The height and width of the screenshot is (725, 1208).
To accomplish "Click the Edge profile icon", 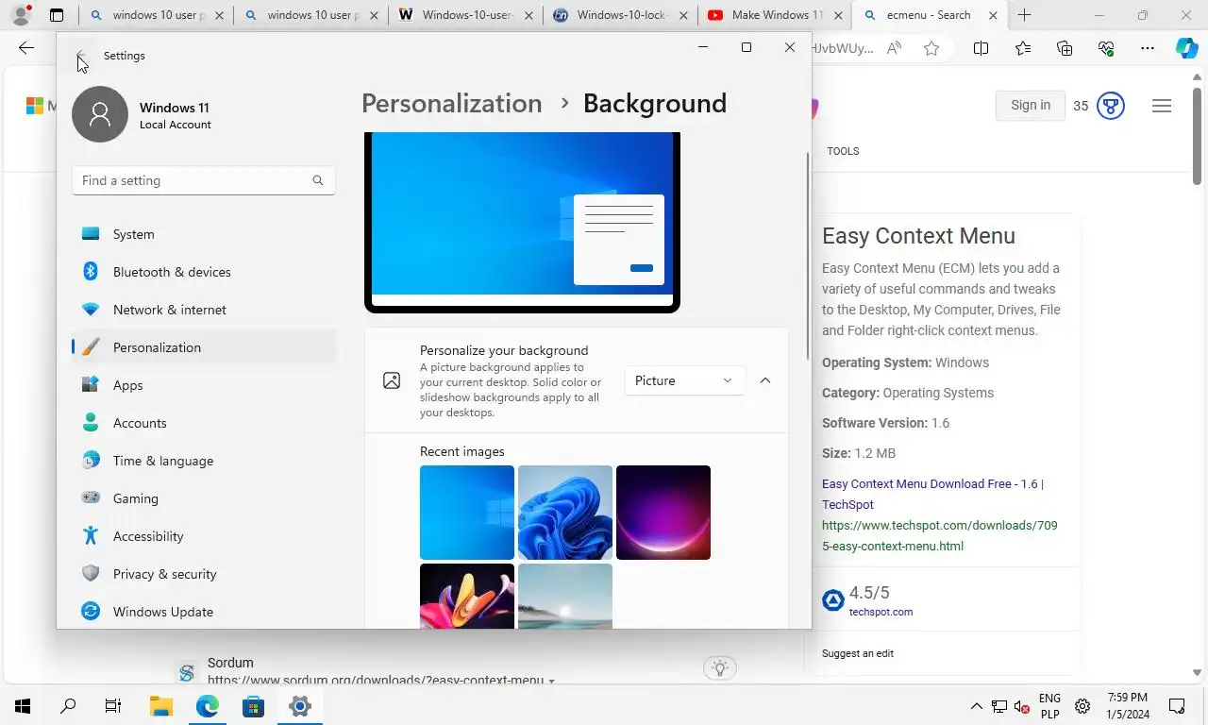I will [x=21, y=15].
